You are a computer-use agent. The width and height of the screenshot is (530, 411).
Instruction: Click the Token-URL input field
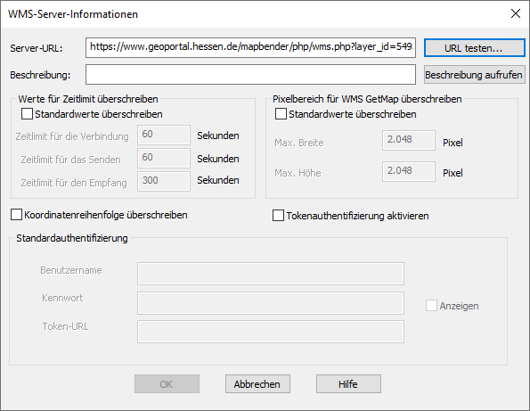(271, 332)
